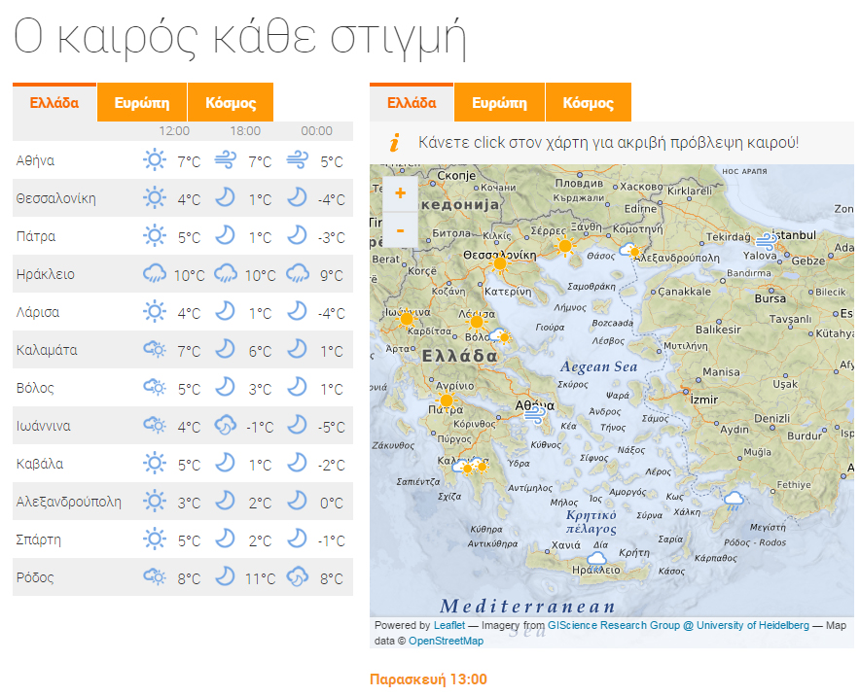This screenshot has width=860, height=696.
Task: Select the Ευρώπη tab above the map
Action: click(499, 103)
